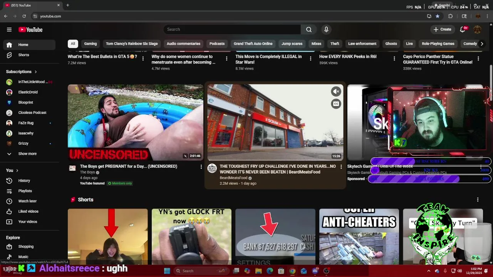The width and height of the screenshot is (493, 277).
Task: Open History in the sidebar
Action: (30, 181)
